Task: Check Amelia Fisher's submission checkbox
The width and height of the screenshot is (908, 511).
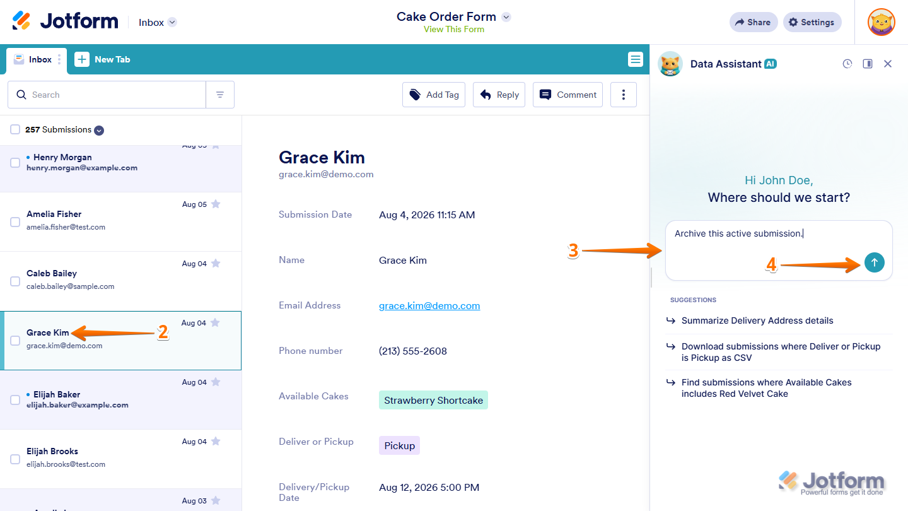Action: pos(15,222)
